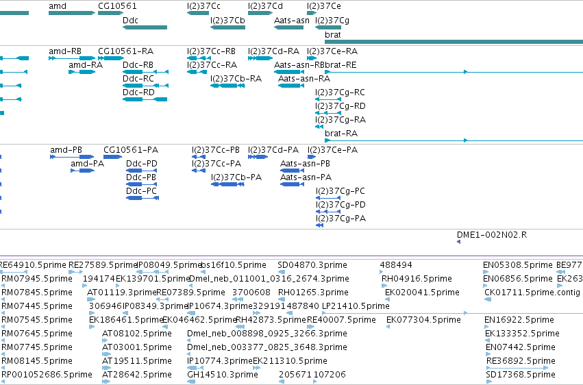Viewport: 583px width, 385px height.
Task: Select the l(2)37Cg-PA protein
Action: tap(319, 225)
